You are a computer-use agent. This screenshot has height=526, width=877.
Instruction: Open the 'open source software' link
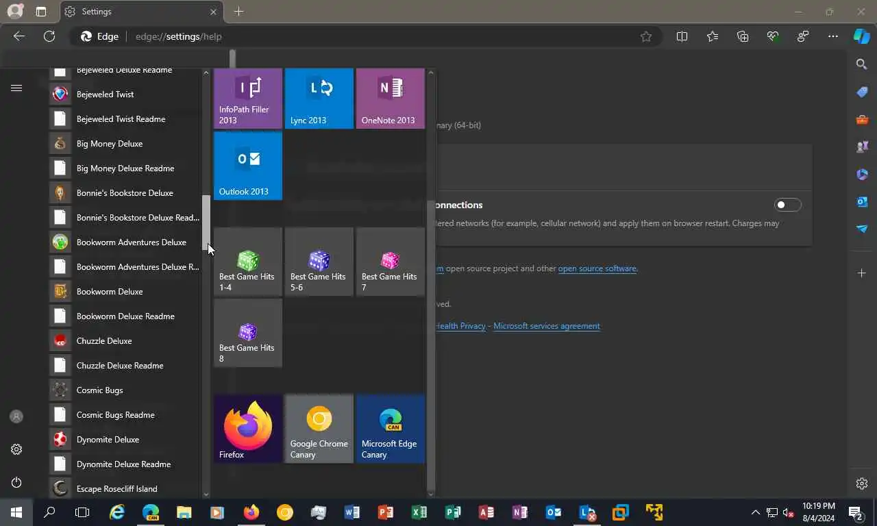click(597, 268)
